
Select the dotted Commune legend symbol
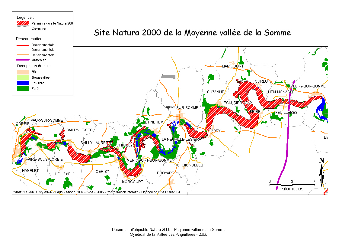click(23, 29)
